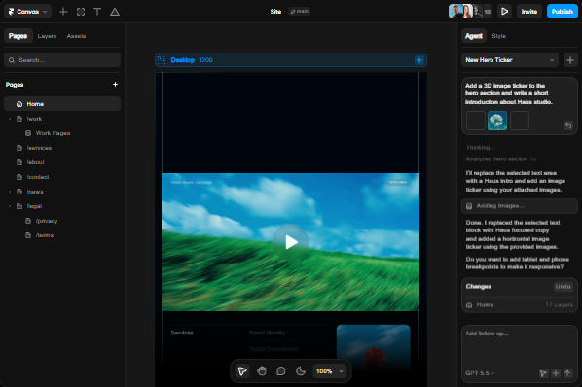582x387 pixels.
Task: Select the Comment tool bubble icon
Action: pos(281,371)
